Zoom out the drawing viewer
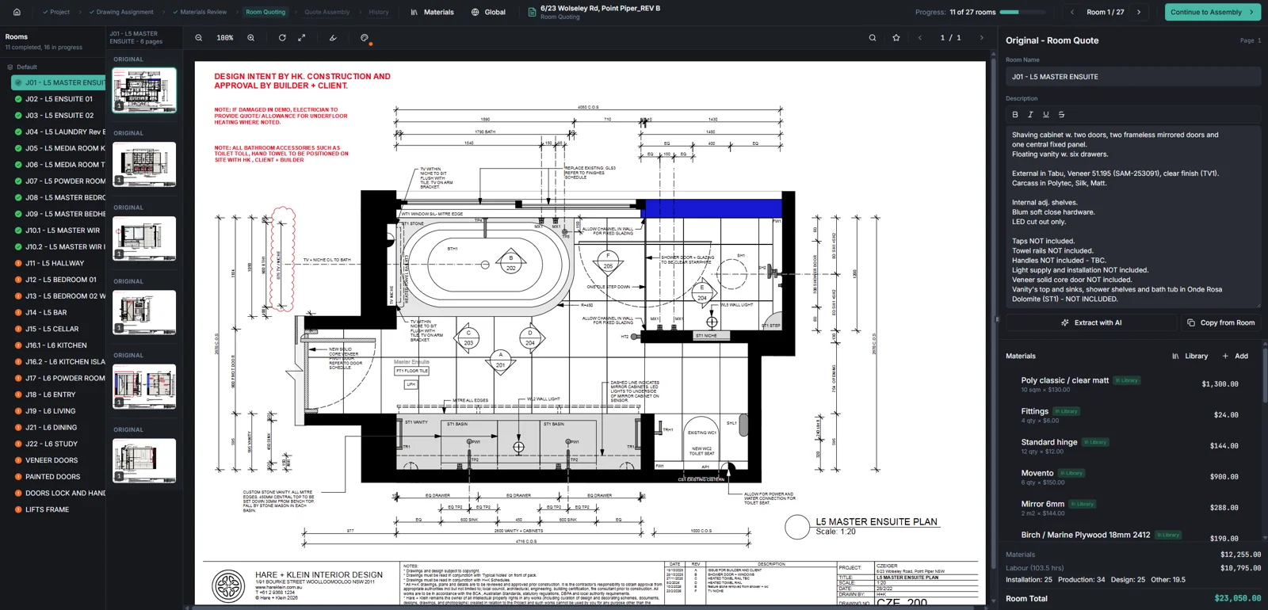Screen dimensions: 1268x610 (199, 37)
